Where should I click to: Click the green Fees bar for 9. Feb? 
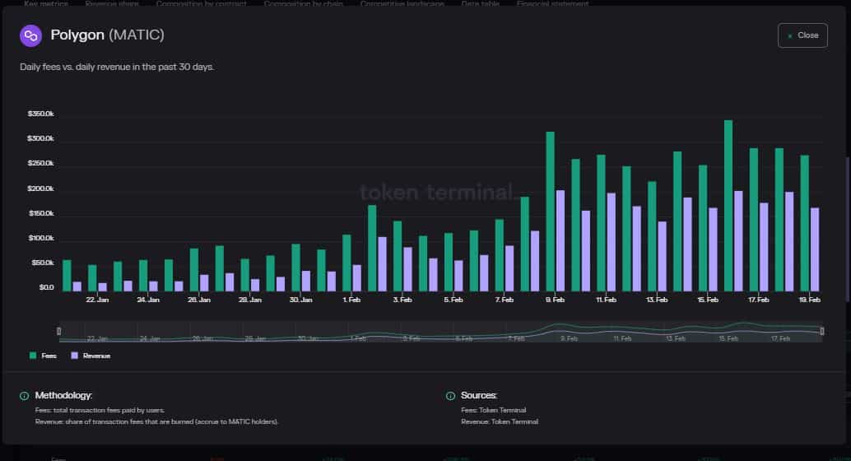[x=550, y=212]
